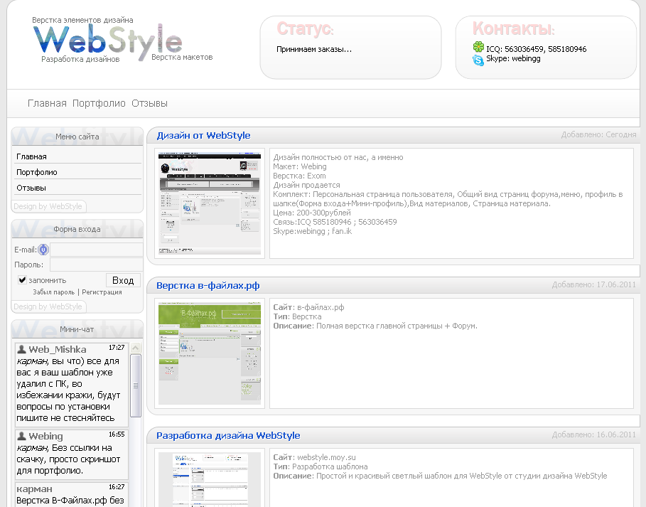Screen dimensions: 646x507
Task: Open 'Верстка в-файлах.рф' post title
Action: (x=208, y=285)
